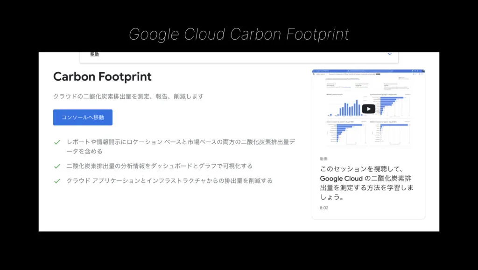Click the video description このセッションを視聴して text
Viewport: 478px width, 270px height.
(x=366, y=183)
